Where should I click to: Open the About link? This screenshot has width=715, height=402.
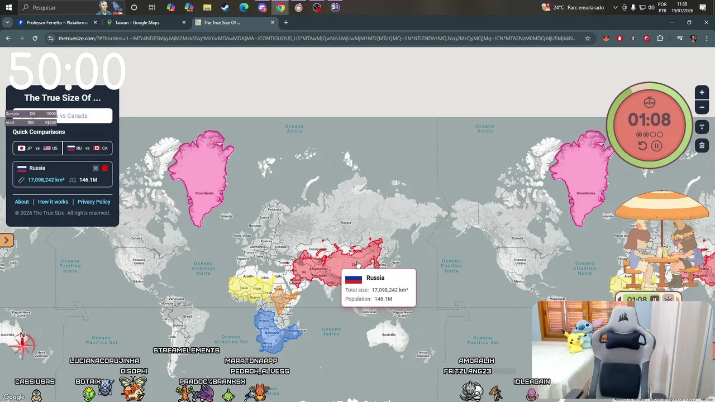coord(22,202)
